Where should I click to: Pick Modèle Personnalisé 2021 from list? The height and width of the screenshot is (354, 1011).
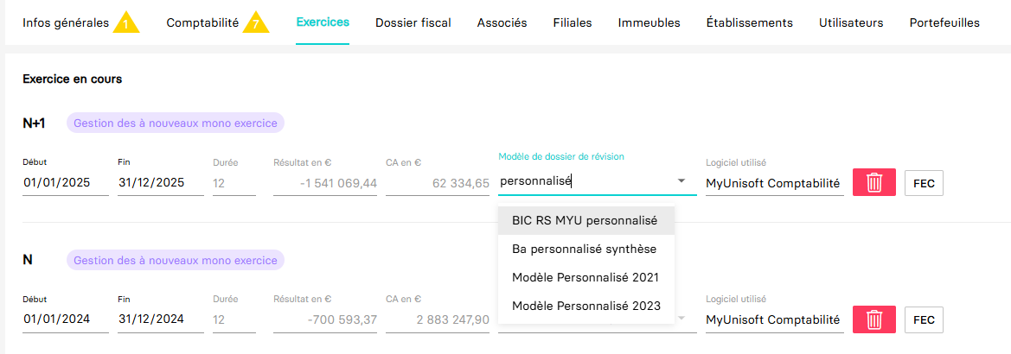coord(585,277)
